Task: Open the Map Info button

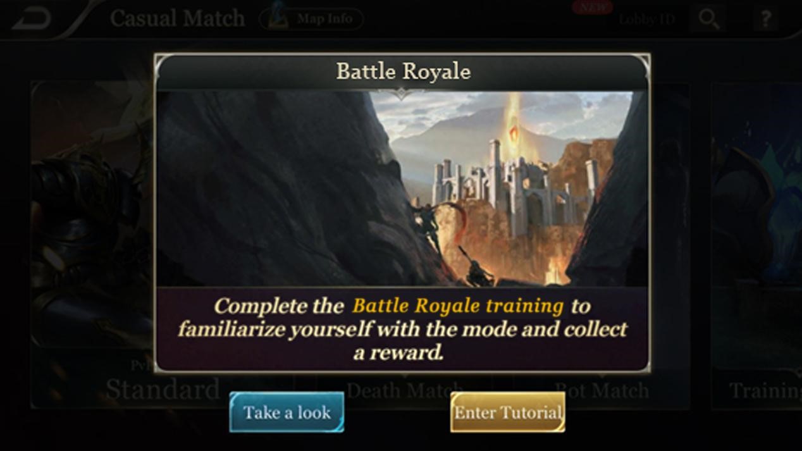Action: click(312, 19)
